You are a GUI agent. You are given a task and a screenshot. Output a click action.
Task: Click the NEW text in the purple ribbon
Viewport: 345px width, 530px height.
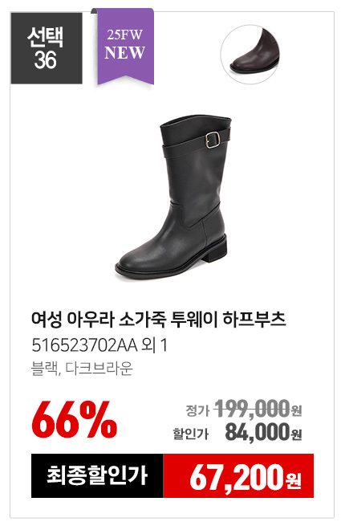coord(125,53)
